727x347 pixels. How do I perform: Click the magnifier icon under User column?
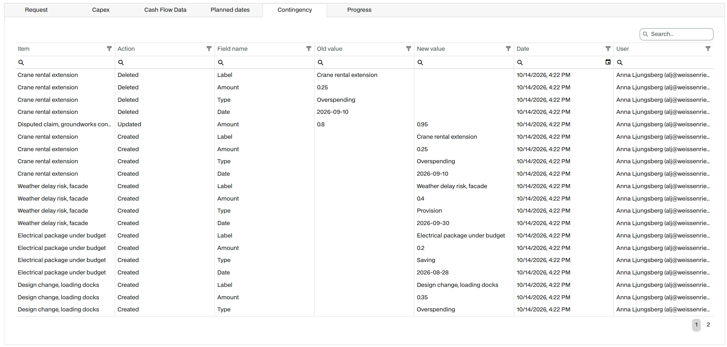pyautogui.click(x=620, y=62)
